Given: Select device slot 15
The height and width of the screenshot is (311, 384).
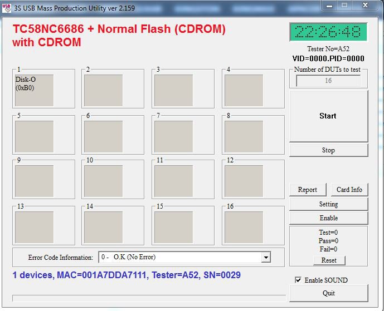Looking at the screenshot, I should click(x=173, y=227).
